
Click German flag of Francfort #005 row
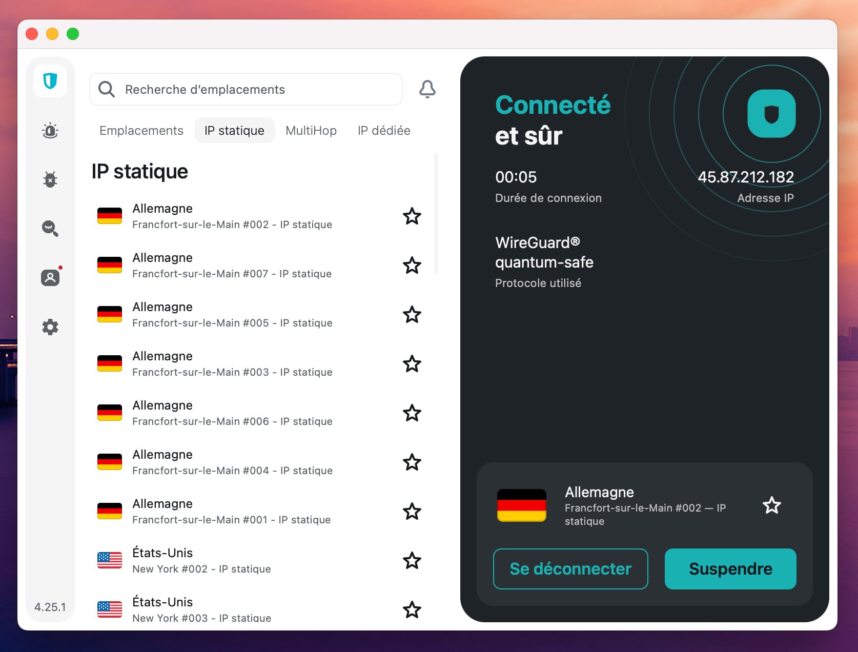coord(110,314)
